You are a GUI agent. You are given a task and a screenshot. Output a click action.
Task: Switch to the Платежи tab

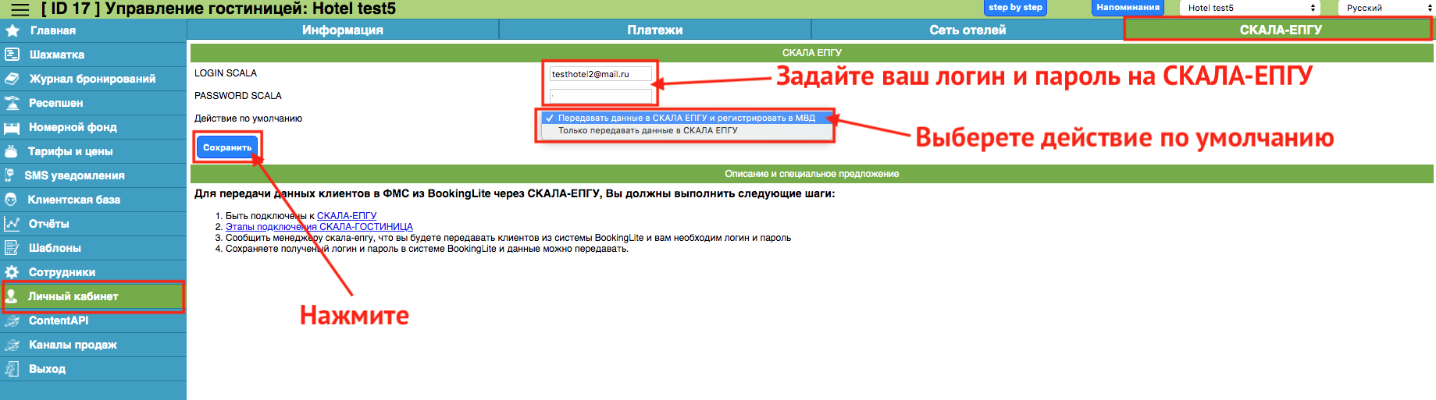click(x=654, y=30)
